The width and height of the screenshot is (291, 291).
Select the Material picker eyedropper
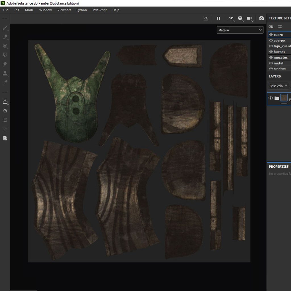[5, 82]
